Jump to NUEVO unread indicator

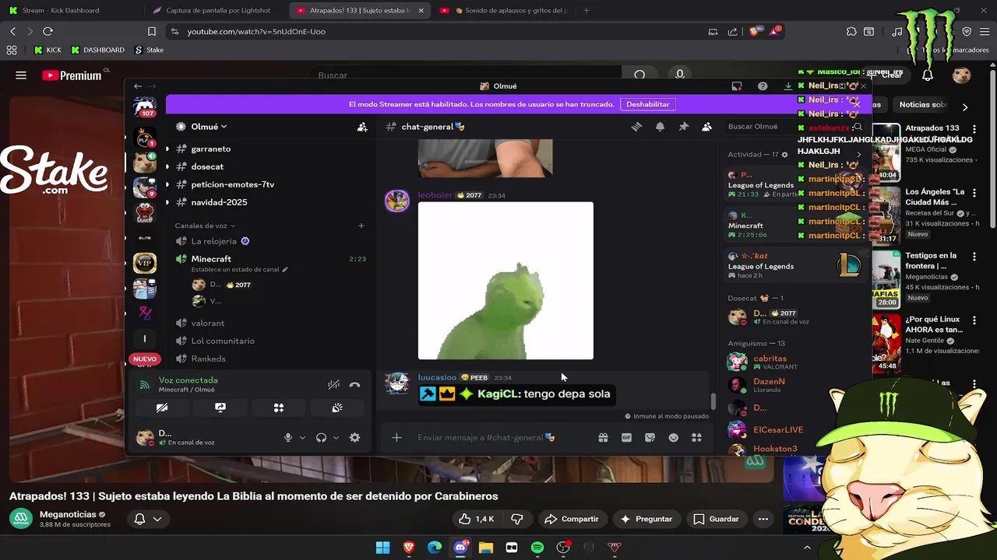(x=145, y=359)
